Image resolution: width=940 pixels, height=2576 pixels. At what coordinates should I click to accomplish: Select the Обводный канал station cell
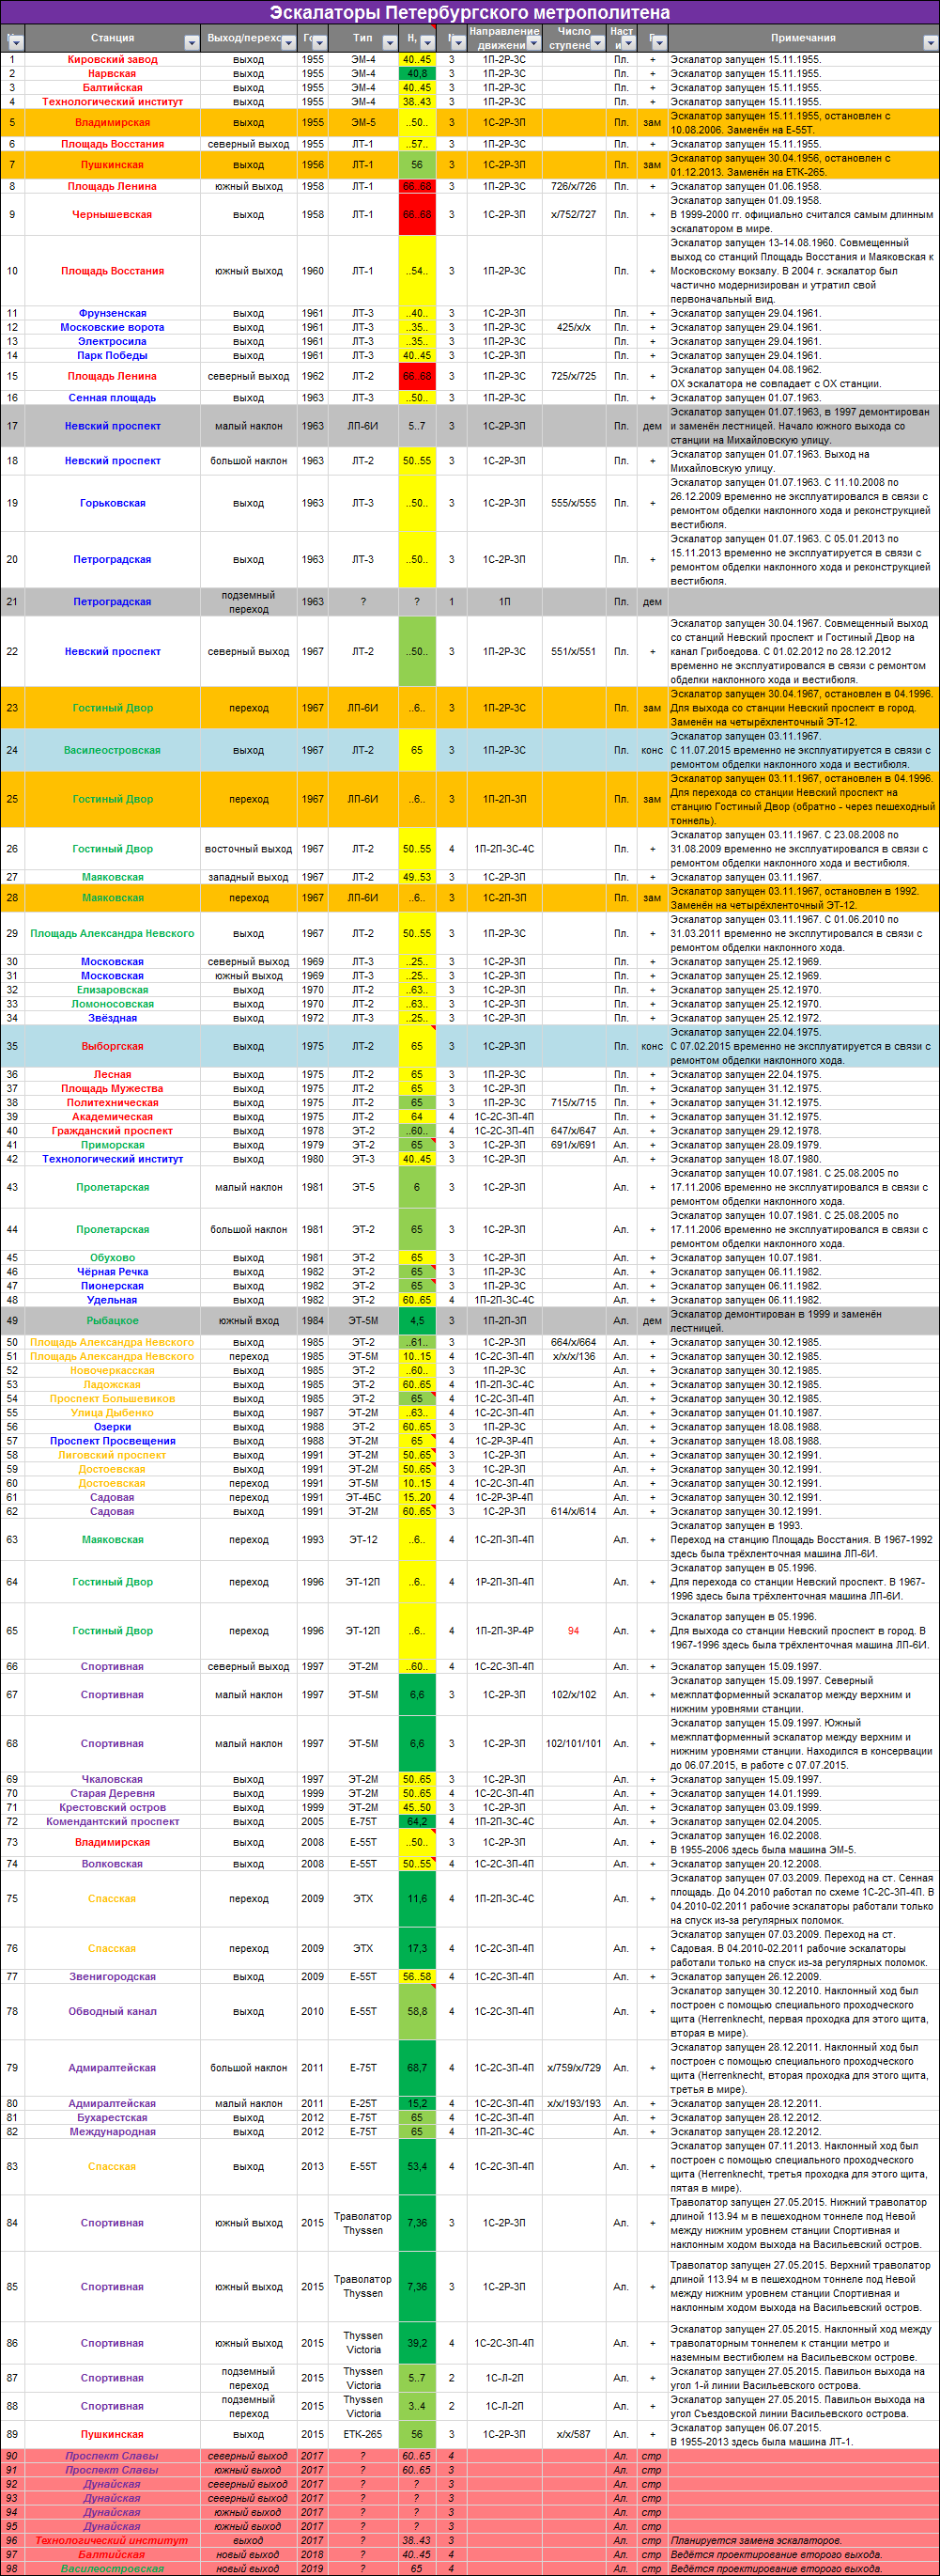pos(112,2011)
